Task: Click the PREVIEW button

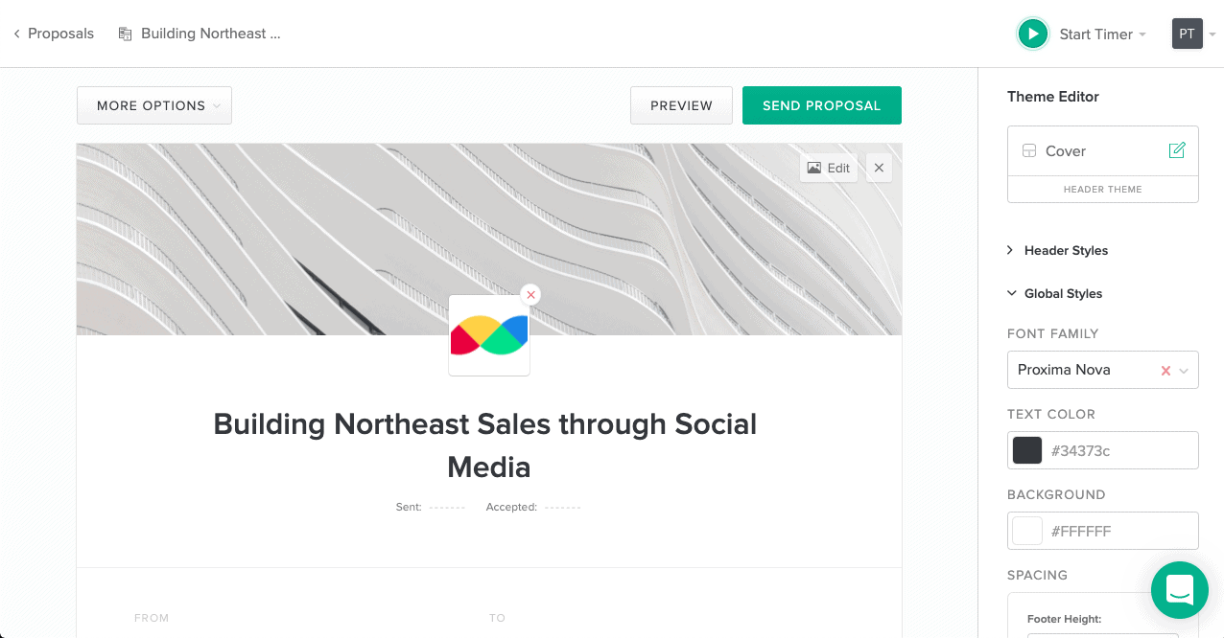Action: [x=681, y=105]
